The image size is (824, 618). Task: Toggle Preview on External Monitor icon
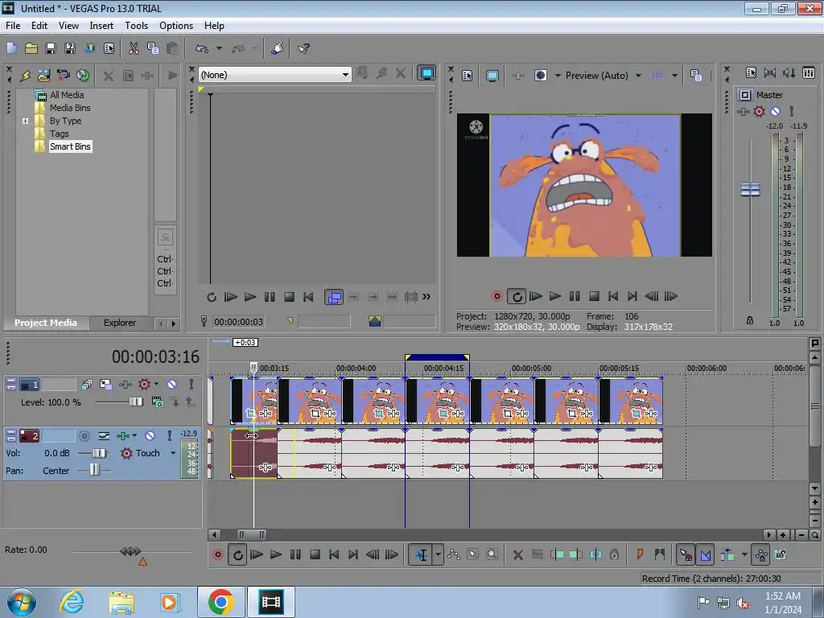(x=492, y=76)
